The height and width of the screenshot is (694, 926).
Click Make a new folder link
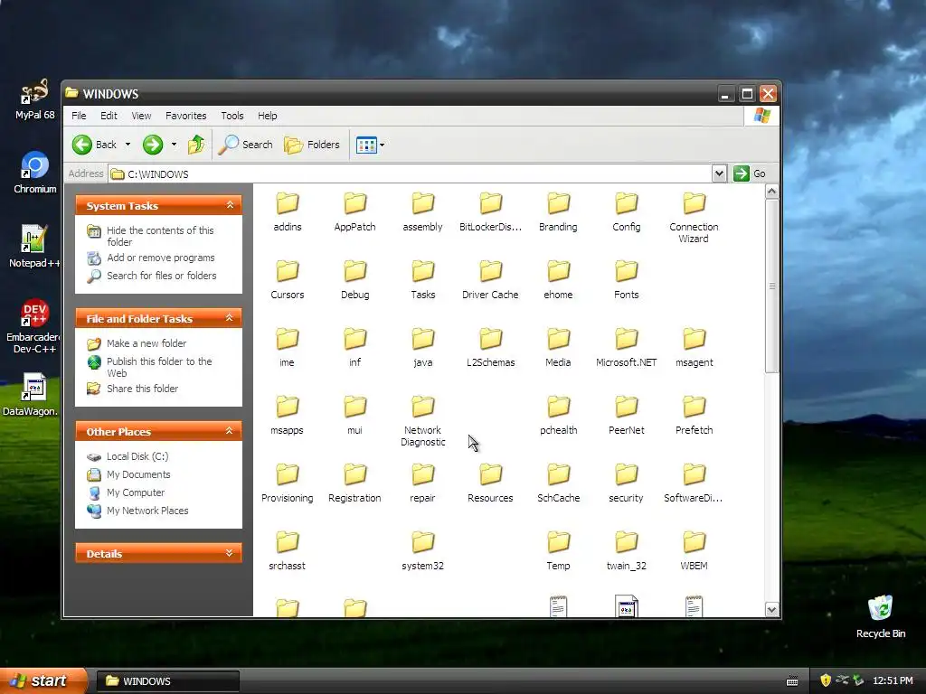(x=146, y=343)
